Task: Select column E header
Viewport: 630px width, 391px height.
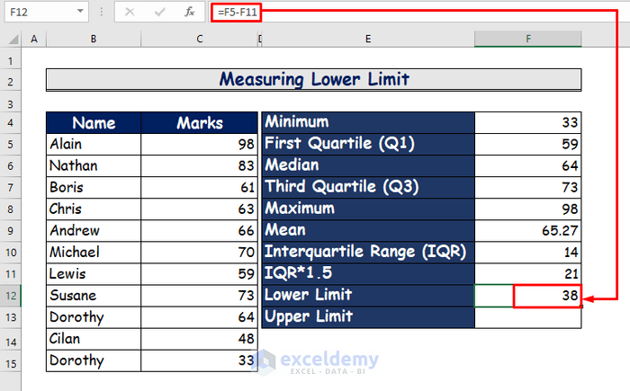Action: (368, 39)
